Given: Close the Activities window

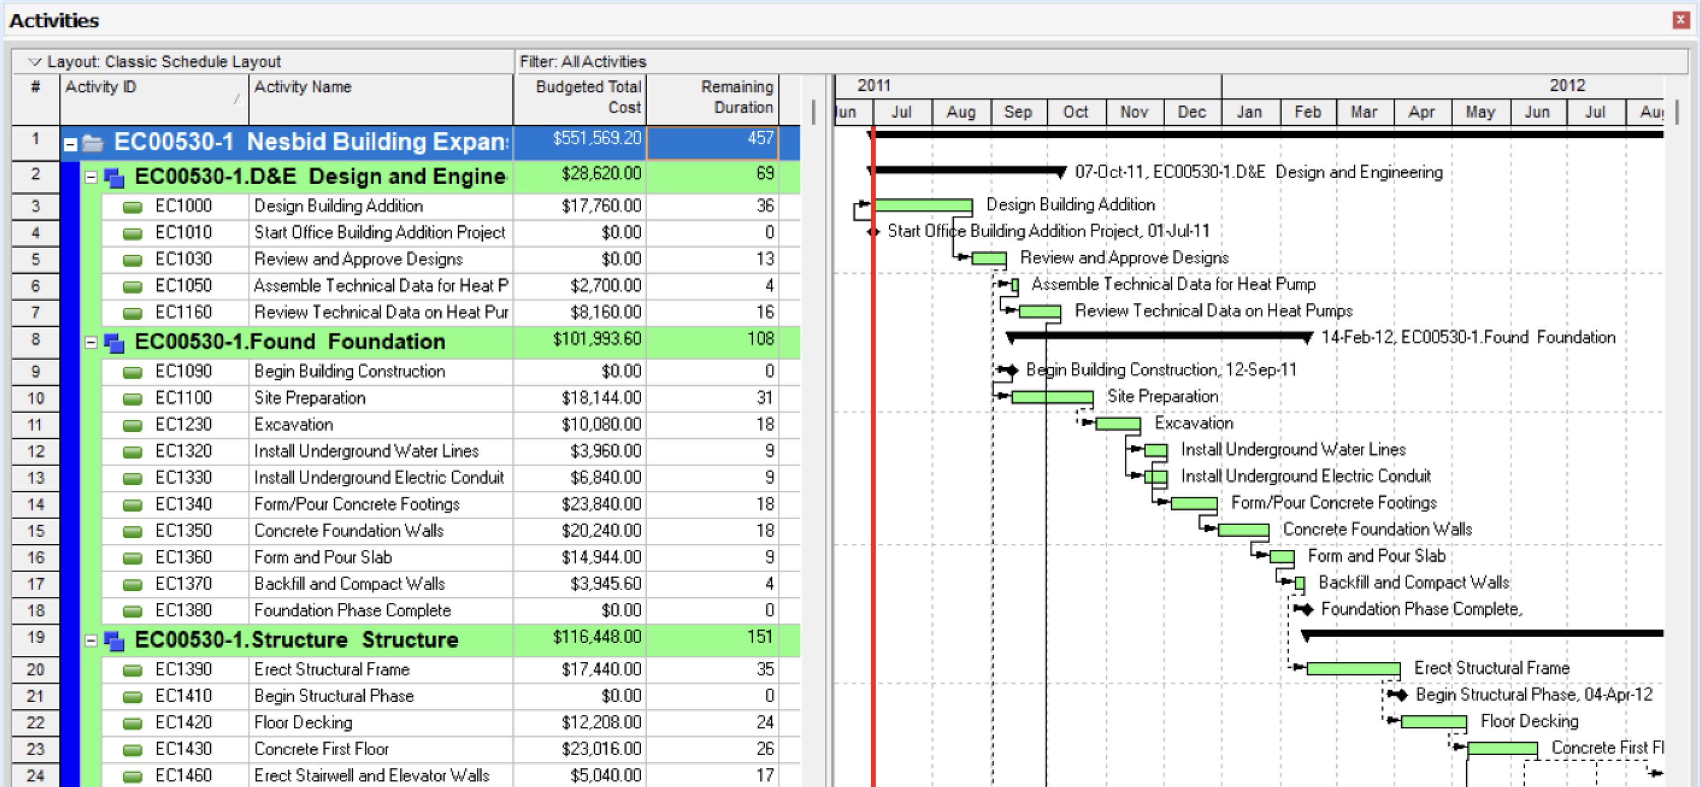Looking at the screenshot, I should click(x=1680, y=20).
